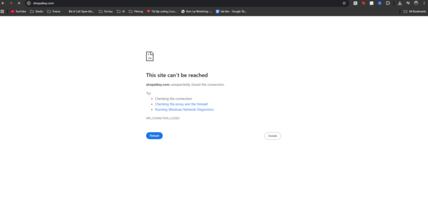Open 'Checking the proxy and the firewall' link
The width and height of the screenshot is (428, 220).
pos(181,104)
